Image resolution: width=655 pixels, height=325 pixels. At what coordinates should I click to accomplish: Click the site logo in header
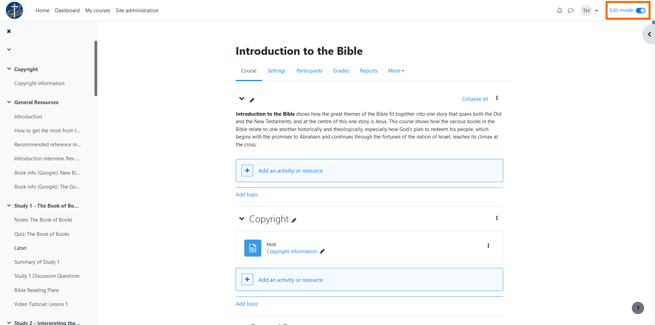click(x=14, y=10)
